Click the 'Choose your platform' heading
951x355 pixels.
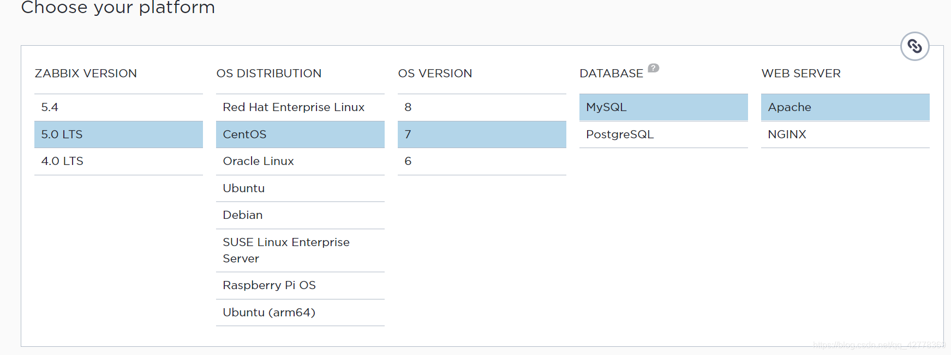click(118, 8)
